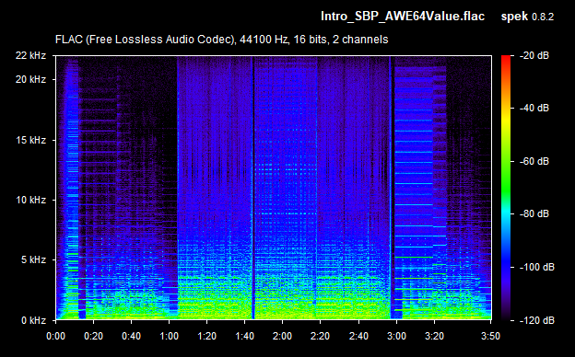
Task: Click the 1:00 time axis marker
Action: tap(169, 336)
